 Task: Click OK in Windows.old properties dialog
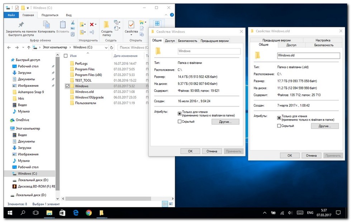point(289,155)
